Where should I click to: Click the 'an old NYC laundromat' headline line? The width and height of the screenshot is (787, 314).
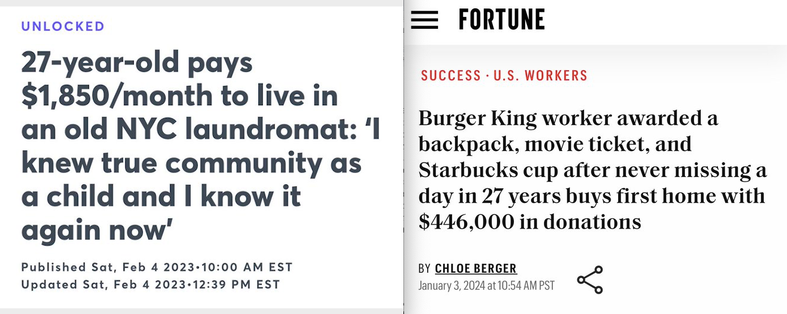[200, 130]
